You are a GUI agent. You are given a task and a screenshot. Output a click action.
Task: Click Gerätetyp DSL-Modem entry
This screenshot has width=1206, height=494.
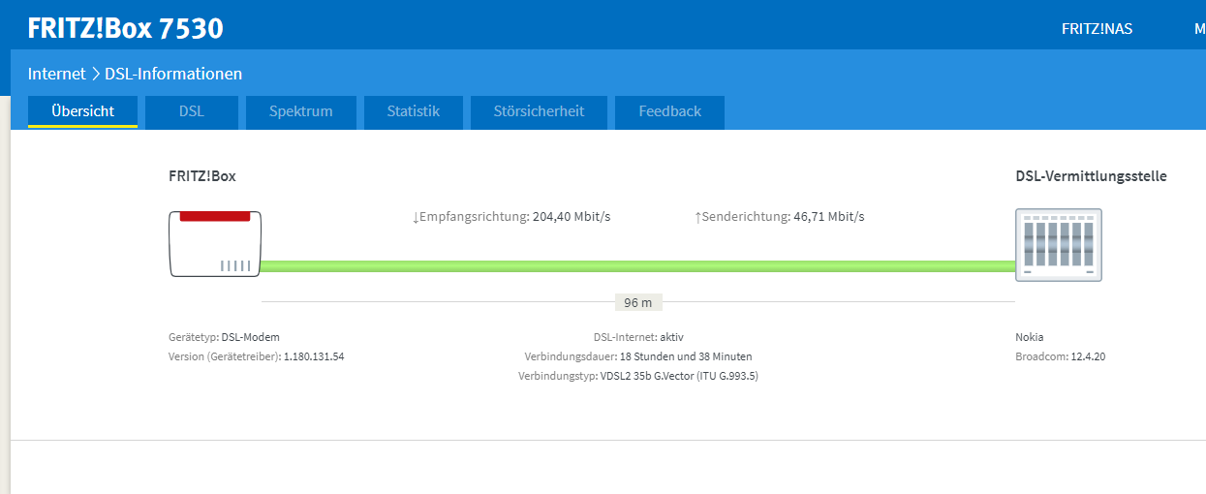click(224, 337)
